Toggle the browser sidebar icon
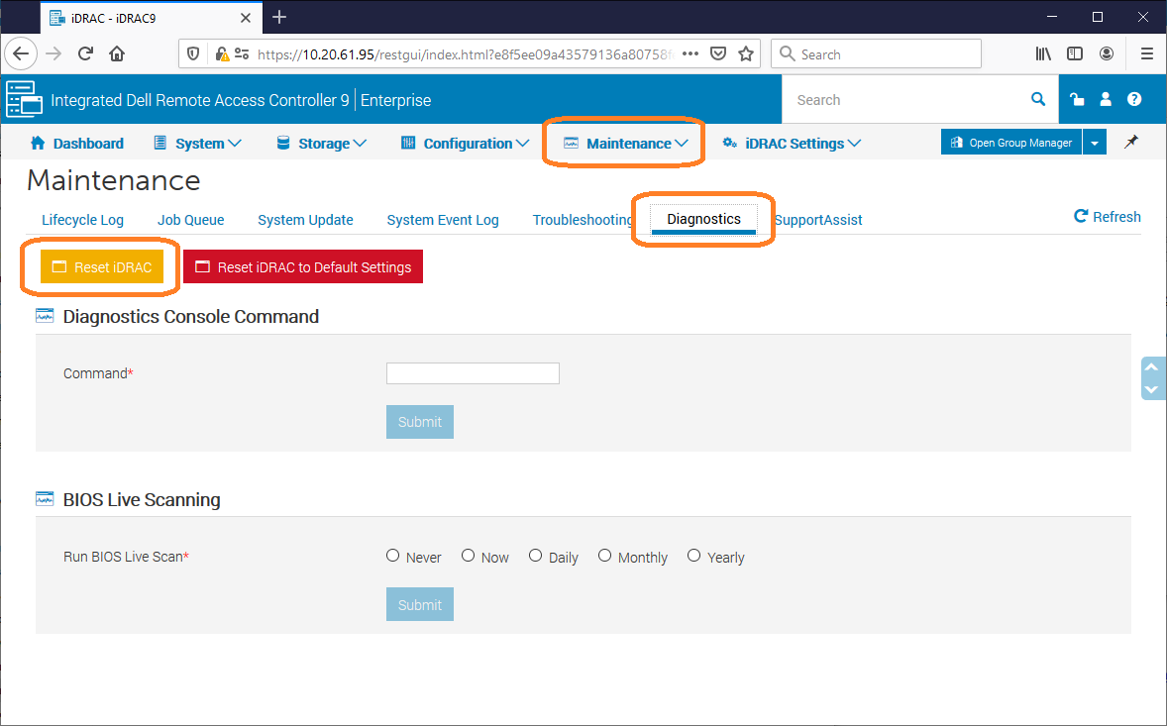This screenshot has height=726, width=1167. 1075,53
